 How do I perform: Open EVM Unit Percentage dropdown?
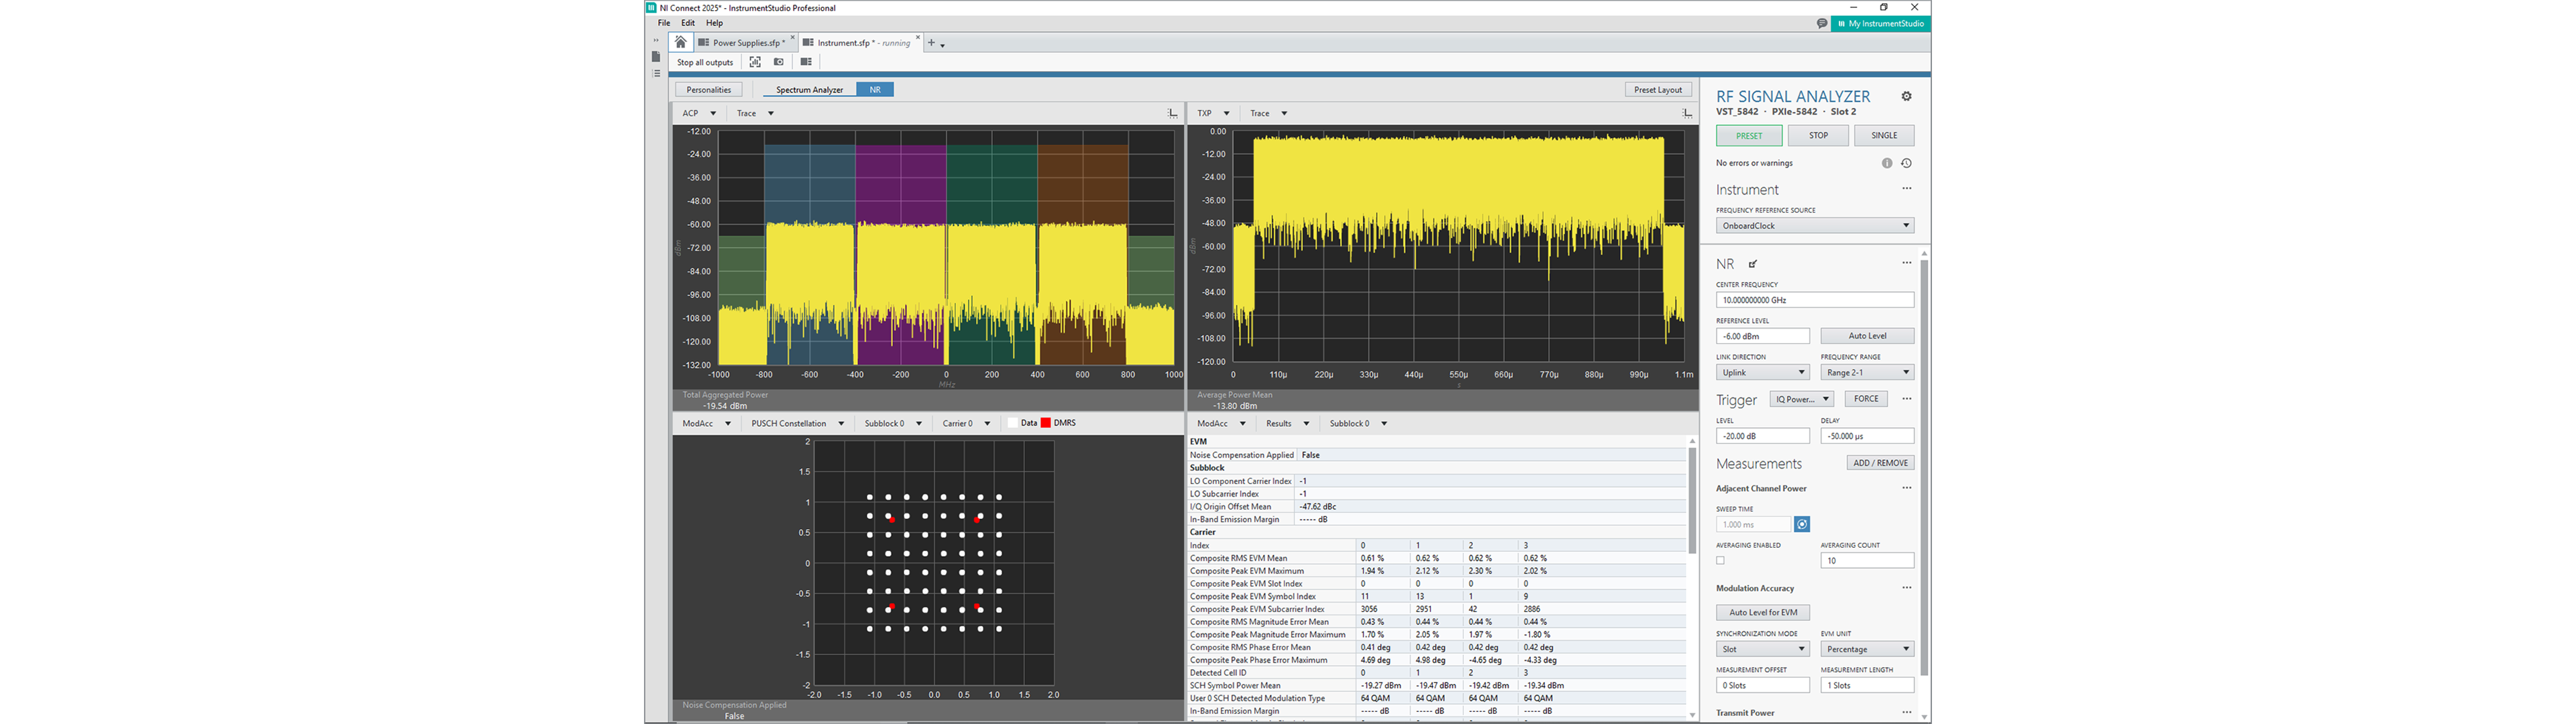pos(1867,649)
